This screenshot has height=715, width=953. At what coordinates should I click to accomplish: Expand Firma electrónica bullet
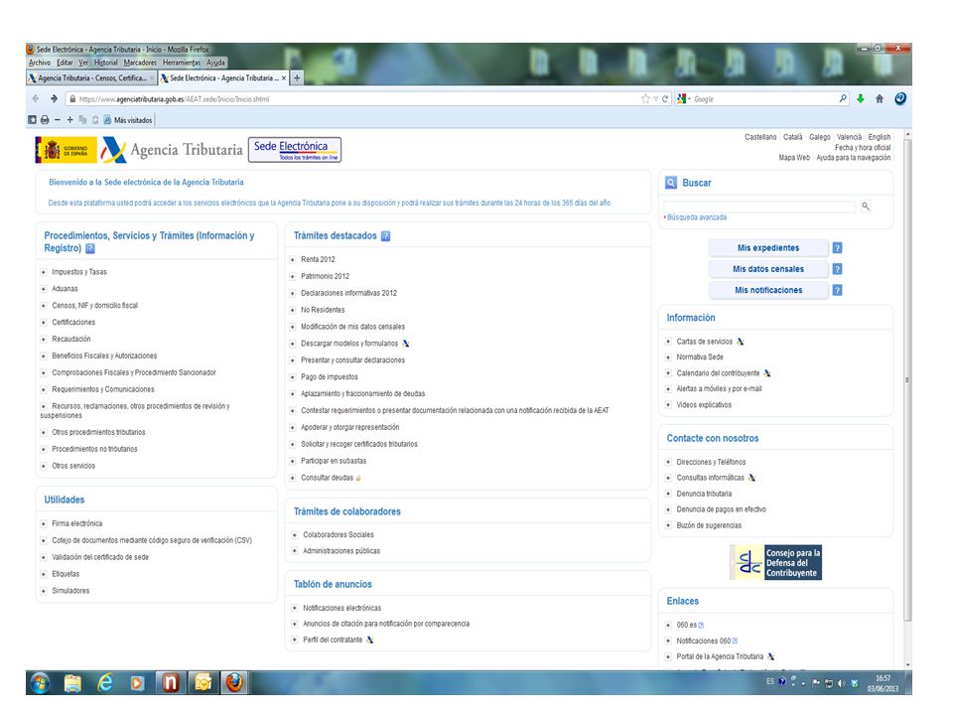(43, 523)
